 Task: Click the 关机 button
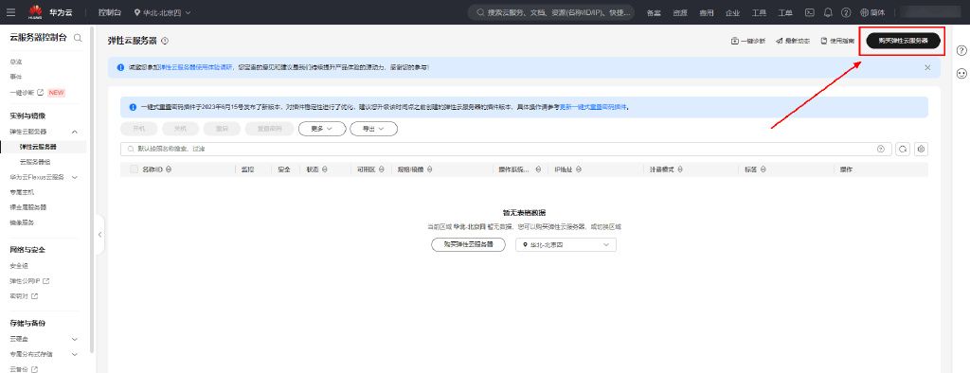point(180,129)
